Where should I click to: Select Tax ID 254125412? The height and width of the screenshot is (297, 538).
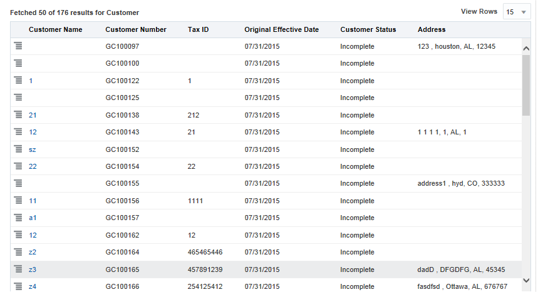205,286
